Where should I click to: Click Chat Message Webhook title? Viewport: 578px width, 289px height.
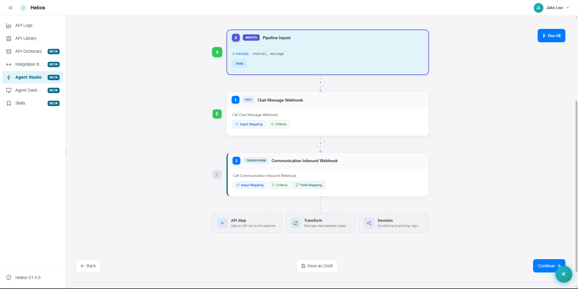[x=280, y=100]
